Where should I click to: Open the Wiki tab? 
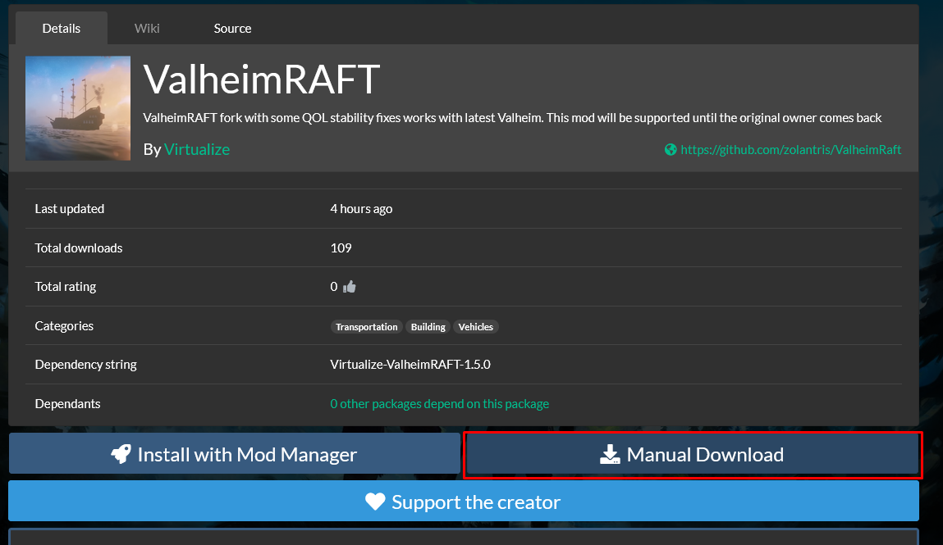coord(147,28)
